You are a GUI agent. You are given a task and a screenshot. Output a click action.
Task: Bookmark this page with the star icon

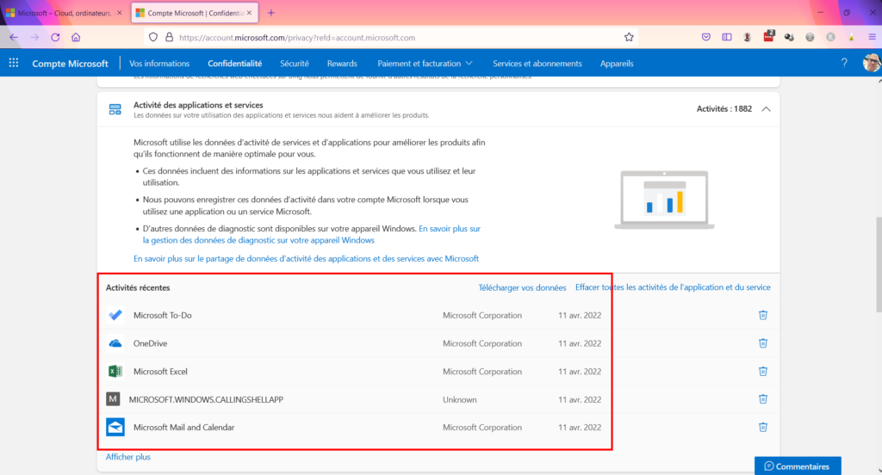point(629,37)
